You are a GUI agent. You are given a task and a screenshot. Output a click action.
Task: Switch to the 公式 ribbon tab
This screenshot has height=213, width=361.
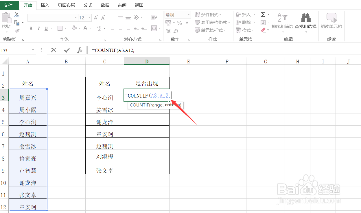click(x=88, y=5)
